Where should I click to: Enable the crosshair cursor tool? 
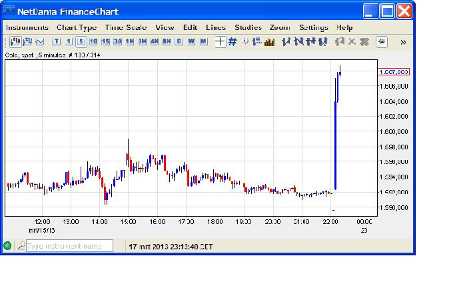[x=220, y=42]
